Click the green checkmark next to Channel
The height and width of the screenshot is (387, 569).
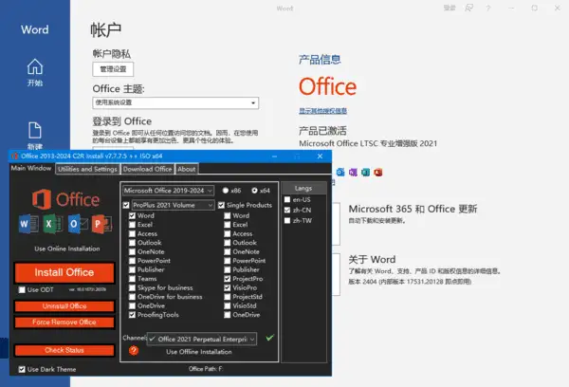[269, 338]
